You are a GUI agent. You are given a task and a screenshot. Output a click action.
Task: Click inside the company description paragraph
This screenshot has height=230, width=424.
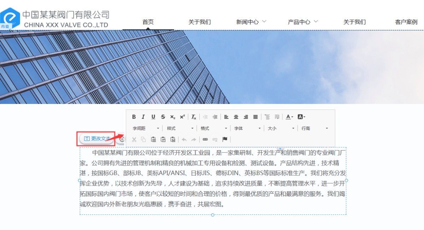pyautogui.click(x=213, y=179)
